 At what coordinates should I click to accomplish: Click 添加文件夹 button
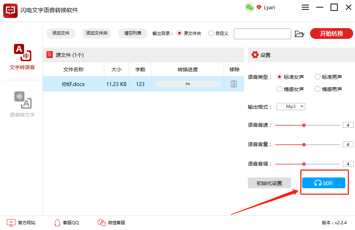[97, 33]
